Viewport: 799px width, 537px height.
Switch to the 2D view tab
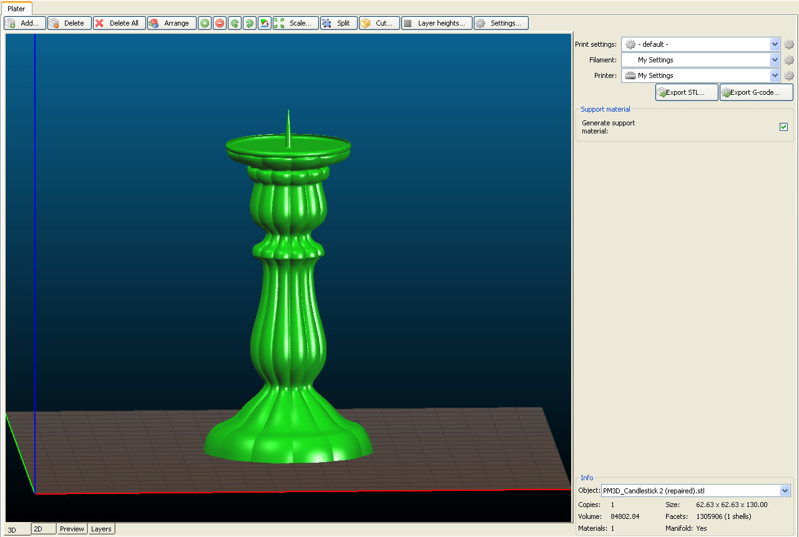(44, 529)
